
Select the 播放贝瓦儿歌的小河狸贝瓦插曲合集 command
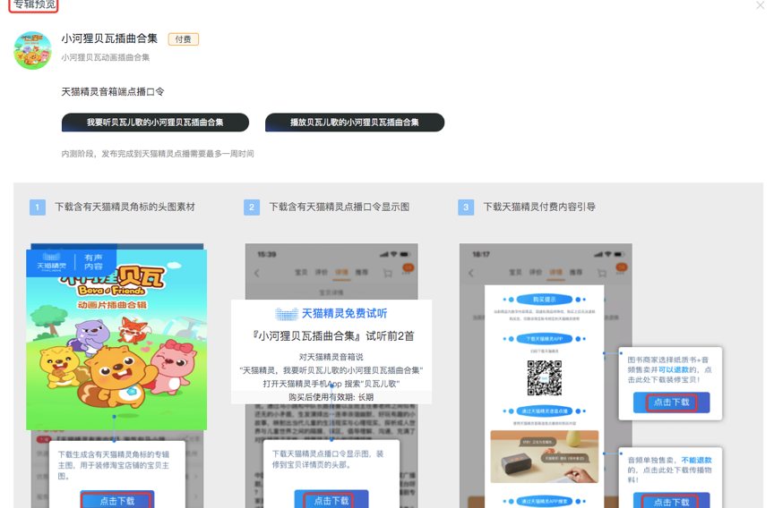click(x=355, y=123)
